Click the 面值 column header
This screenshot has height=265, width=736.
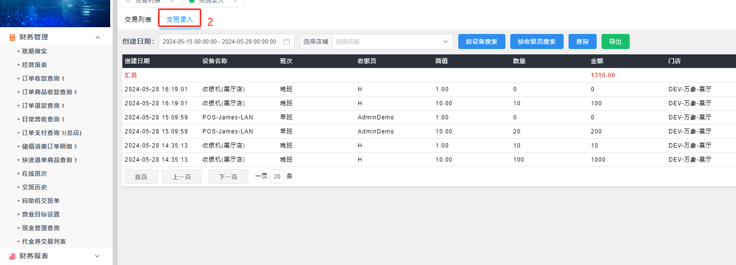coord(442,61)
